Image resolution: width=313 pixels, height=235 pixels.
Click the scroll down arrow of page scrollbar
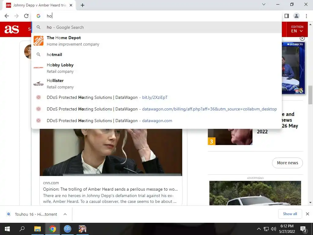click(310, 203)
